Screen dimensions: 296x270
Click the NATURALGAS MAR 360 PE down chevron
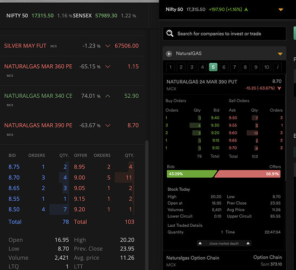[108, 66]
